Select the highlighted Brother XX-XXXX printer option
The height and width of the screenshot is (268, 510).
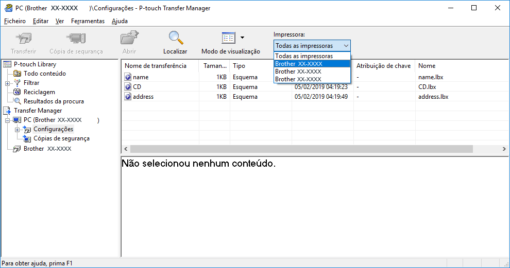point(312,64)
